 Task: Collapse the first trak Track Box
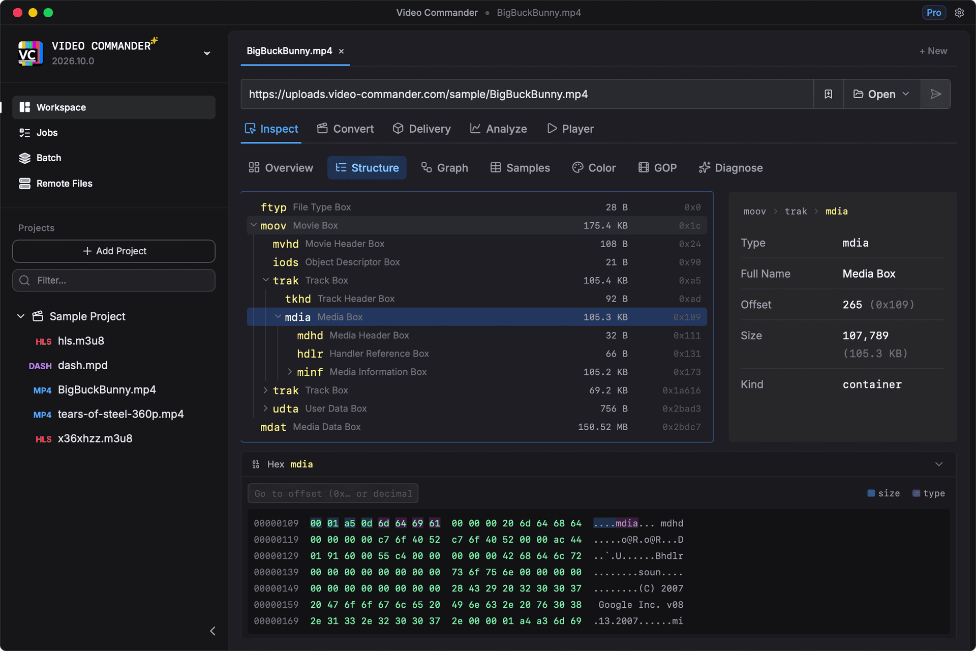(x=265, y=280)
